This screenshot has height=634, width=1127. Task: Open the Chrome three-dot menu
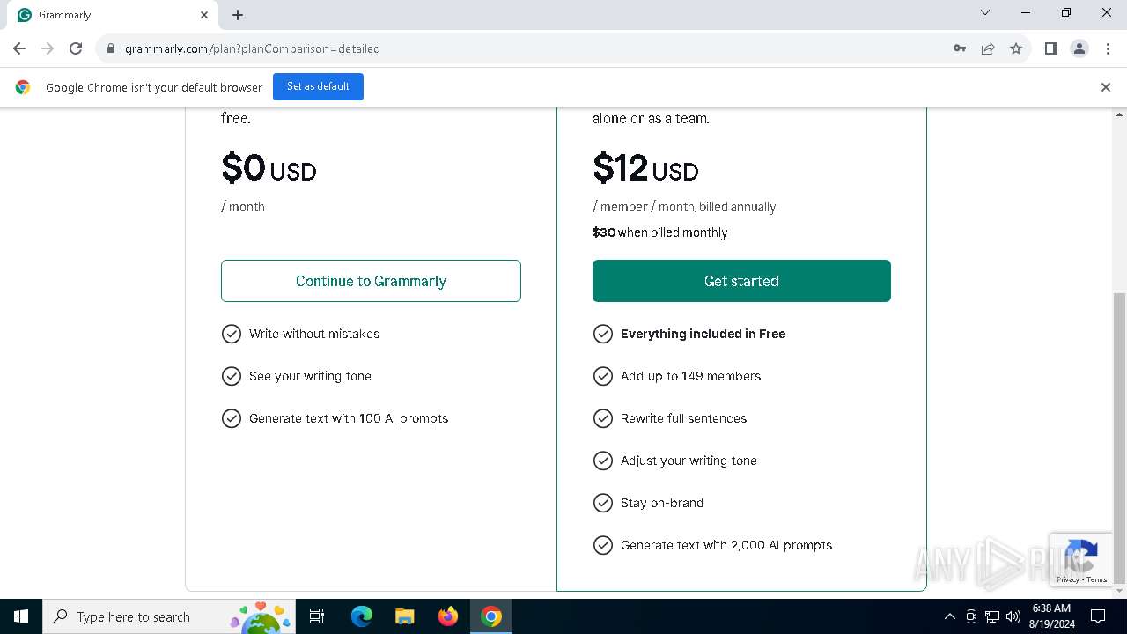(x=1107, y=48)
